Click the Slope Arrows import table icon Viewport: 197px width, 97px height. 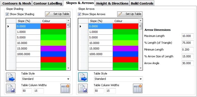(x=83, y=77)
